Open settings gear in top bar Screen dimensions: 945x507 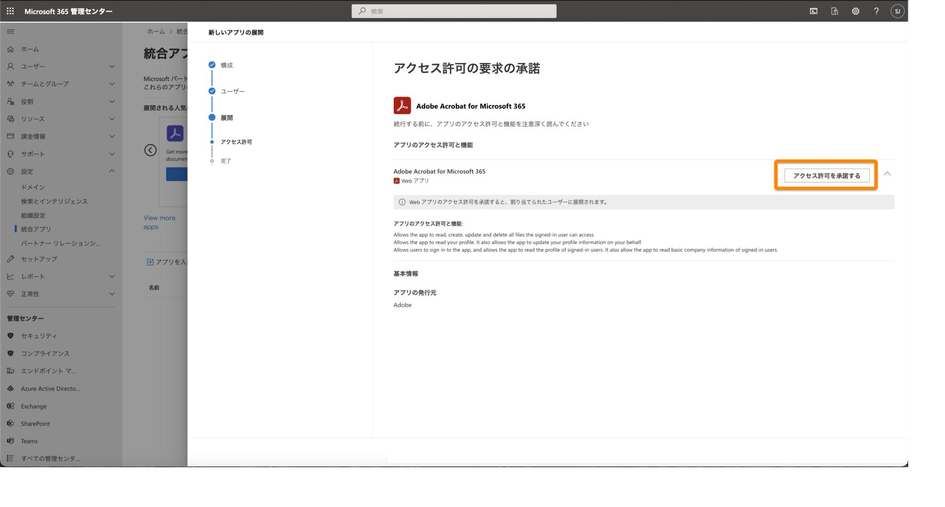(855, 11)
